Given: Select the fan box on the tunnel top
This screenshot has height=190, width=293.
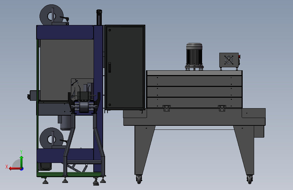Looking at the screenshot, I should pyautogui.click(x=229, y=60).
